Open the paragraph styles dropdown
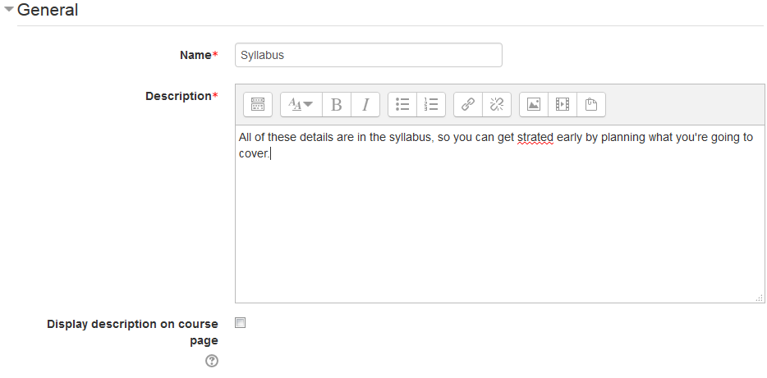Screen dimensions: 767x378 (301, 104)
